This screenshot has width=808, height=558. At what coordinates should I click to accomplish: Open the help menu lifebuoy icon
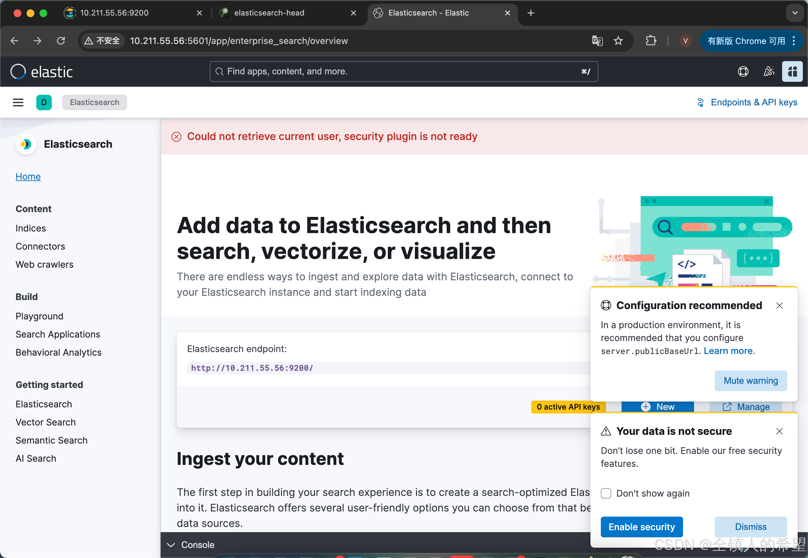(x=743, y=72)
